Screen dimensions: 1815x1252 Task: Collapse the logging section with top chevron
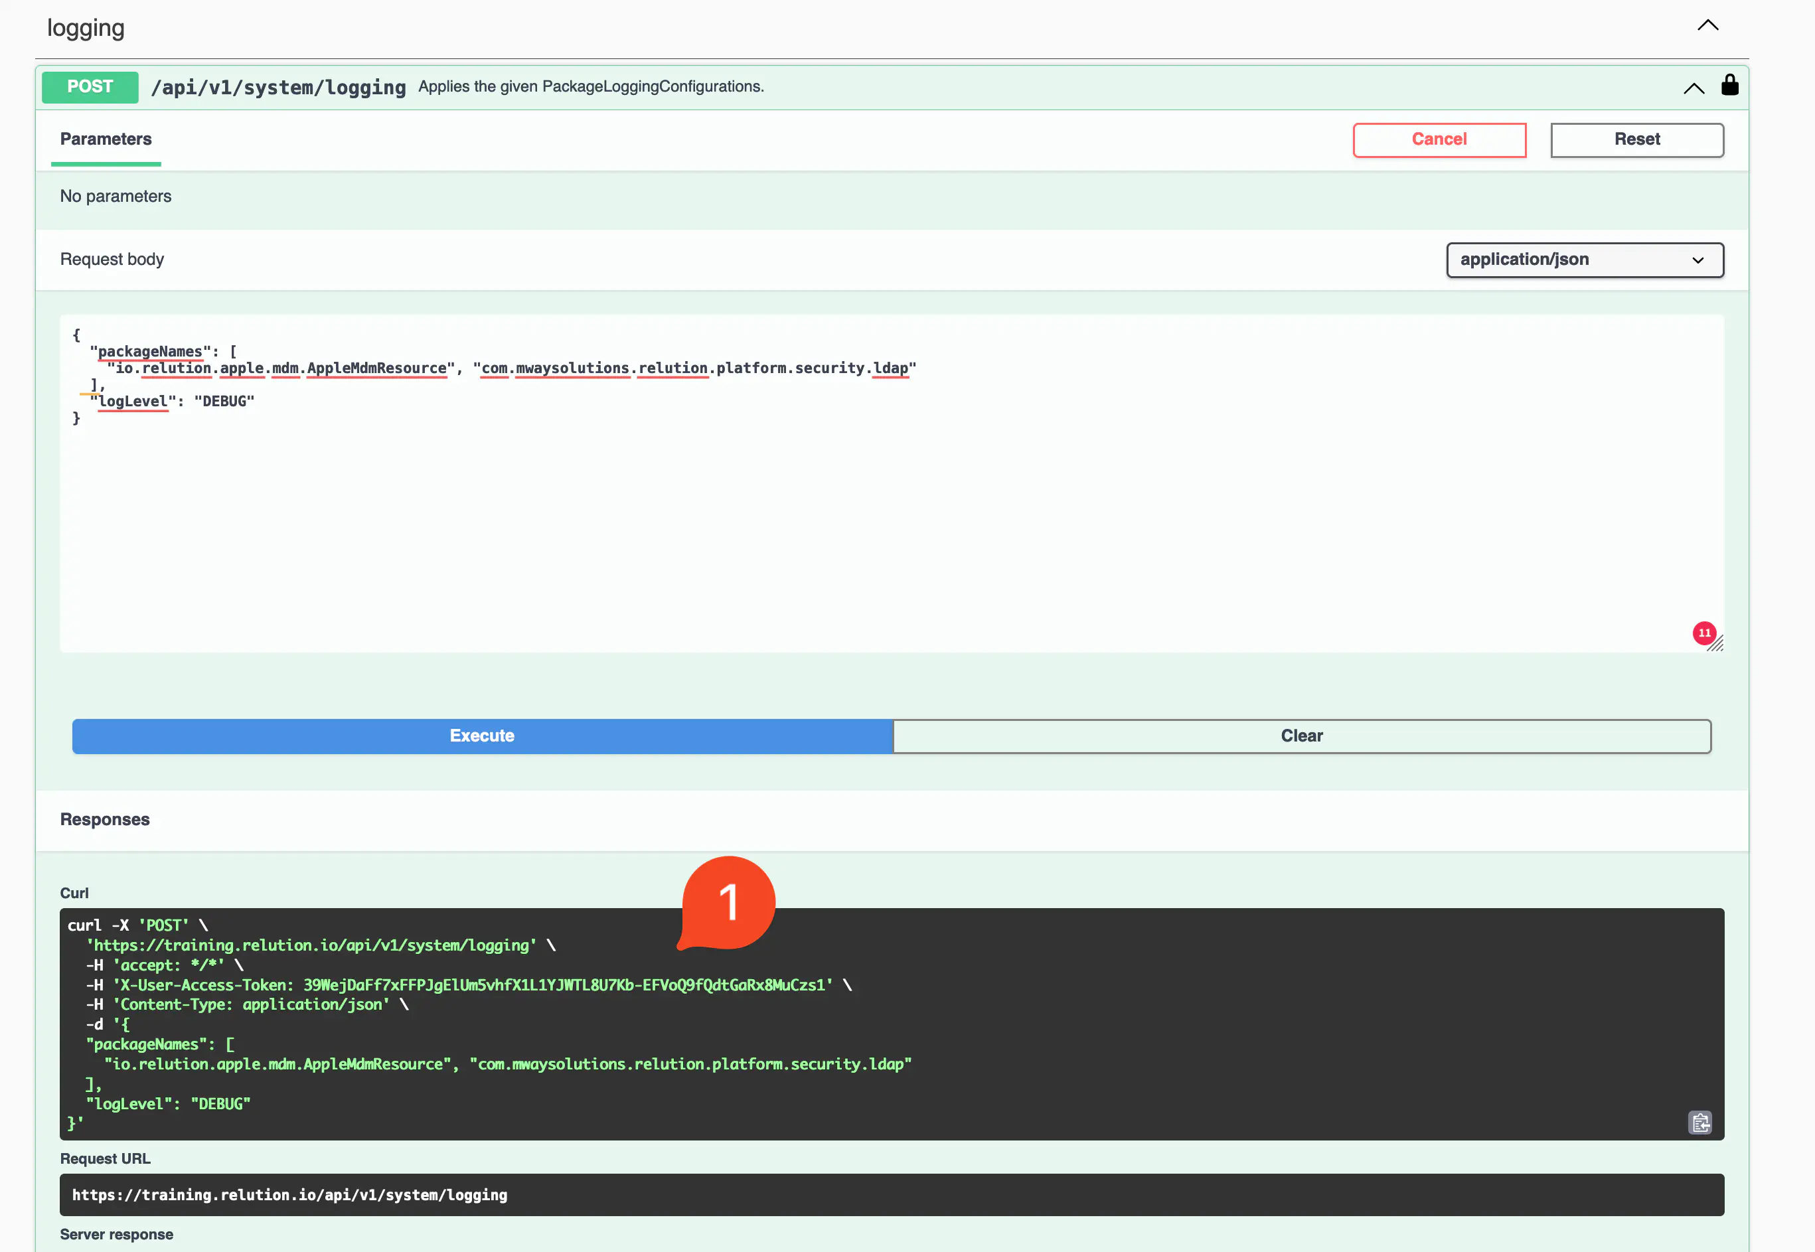(1707, 26)
